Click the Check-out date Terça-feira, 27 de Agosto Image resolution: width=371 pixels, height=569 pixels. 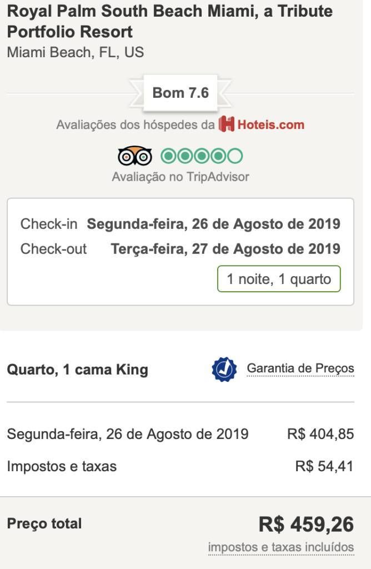225,249
